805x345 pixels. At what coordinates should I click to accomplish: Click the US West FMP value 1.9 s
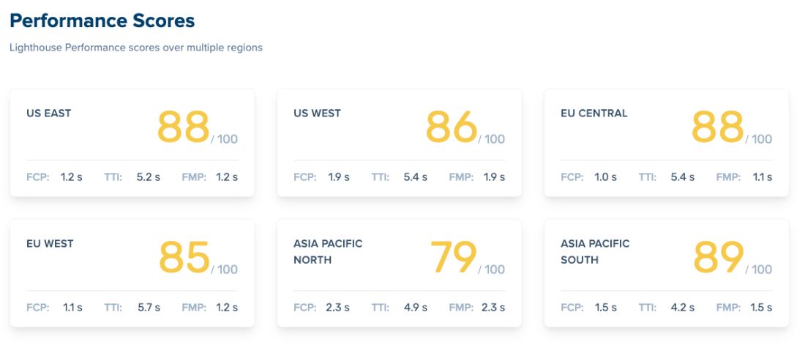[495, 177]
